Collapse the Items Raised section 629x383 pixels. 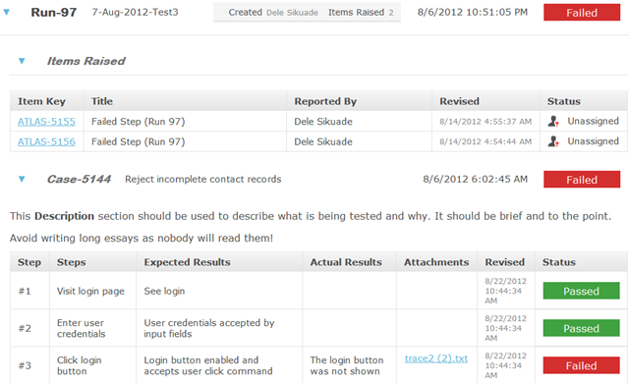[x=22, y=61]
